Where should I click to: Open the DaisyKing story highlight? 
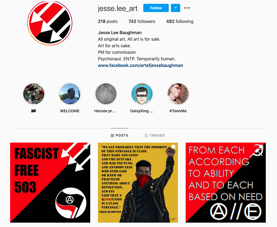click(x=142, y=94)
